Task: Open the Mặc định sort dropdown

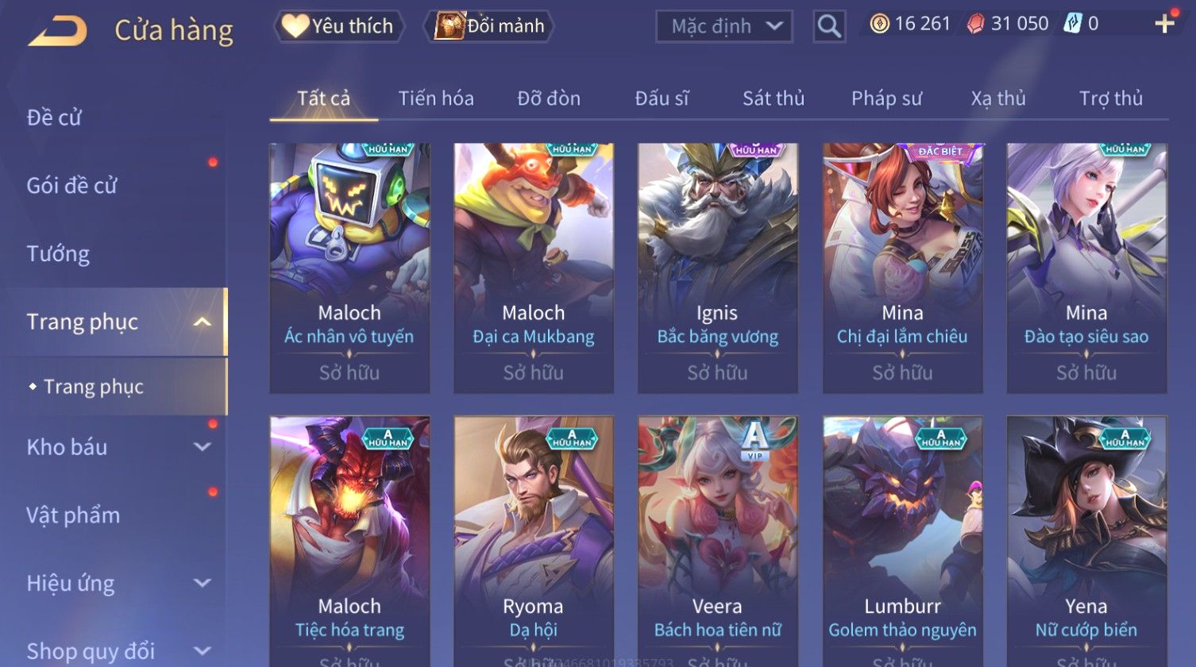Action: pos(724,27)
